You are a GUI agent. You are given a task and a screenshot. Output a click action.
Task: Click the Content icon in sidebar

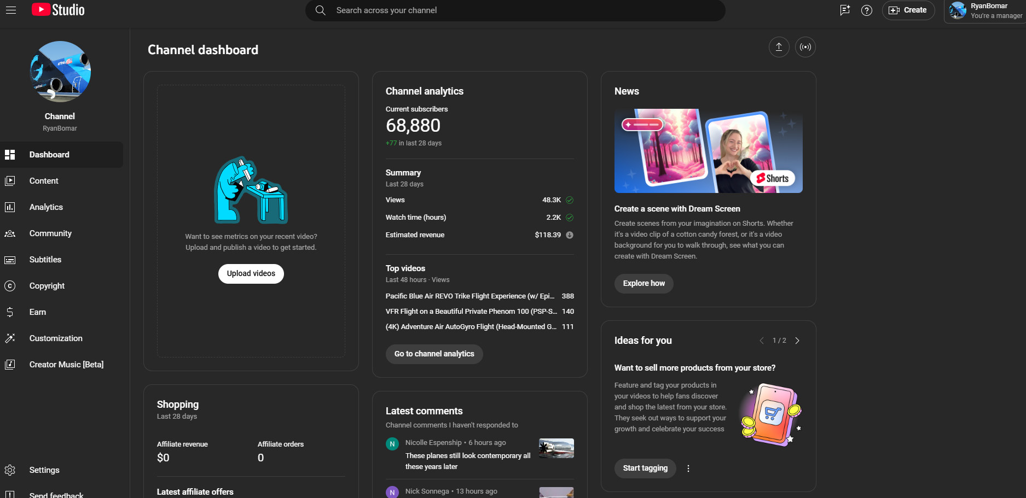(x=10, y=181)
